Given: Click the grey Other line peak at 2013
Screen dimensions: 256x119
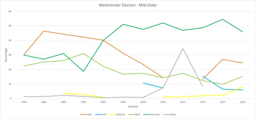Looking at the screenshot, I should (183, 49).
